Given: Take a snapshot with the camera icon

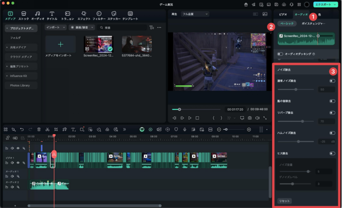Looking at the screenshot, I should click(249, 118).
